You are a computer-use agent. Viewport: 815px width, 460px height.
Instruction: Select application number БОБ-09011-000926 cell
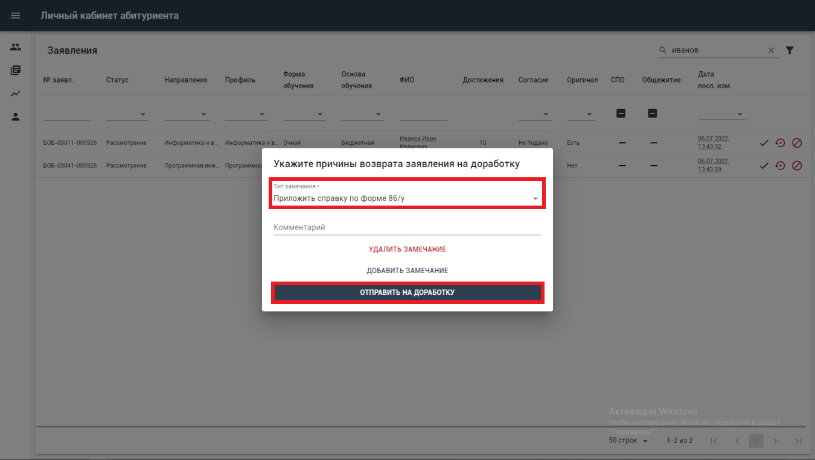[70, 143]
